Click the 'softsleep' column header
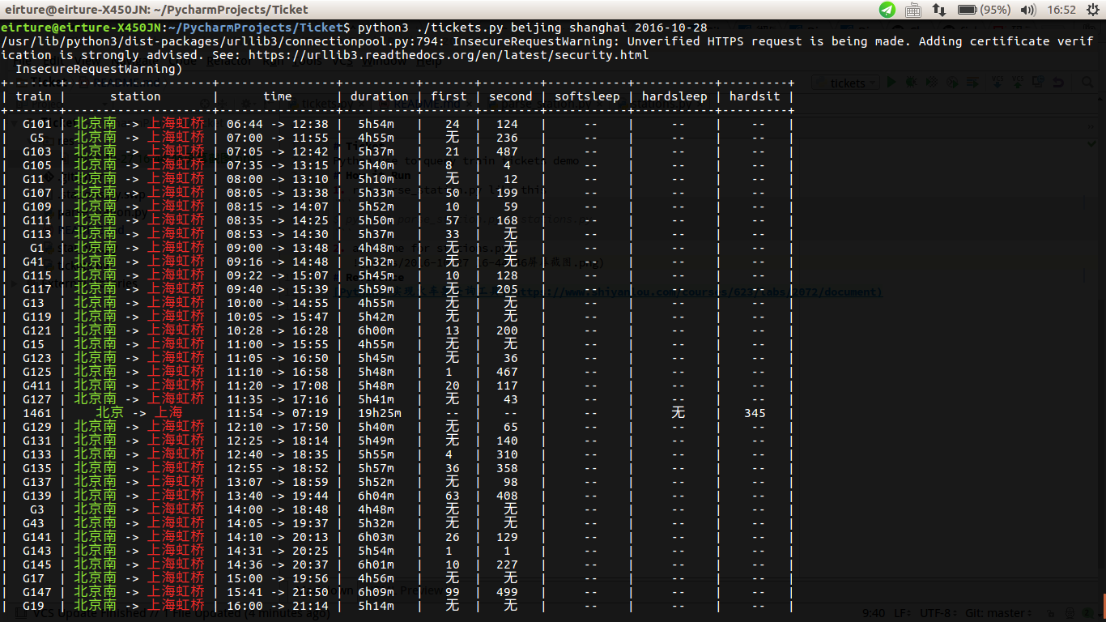Image resolution: width=1106 pixels, height=622 pixels. (587, 96)
